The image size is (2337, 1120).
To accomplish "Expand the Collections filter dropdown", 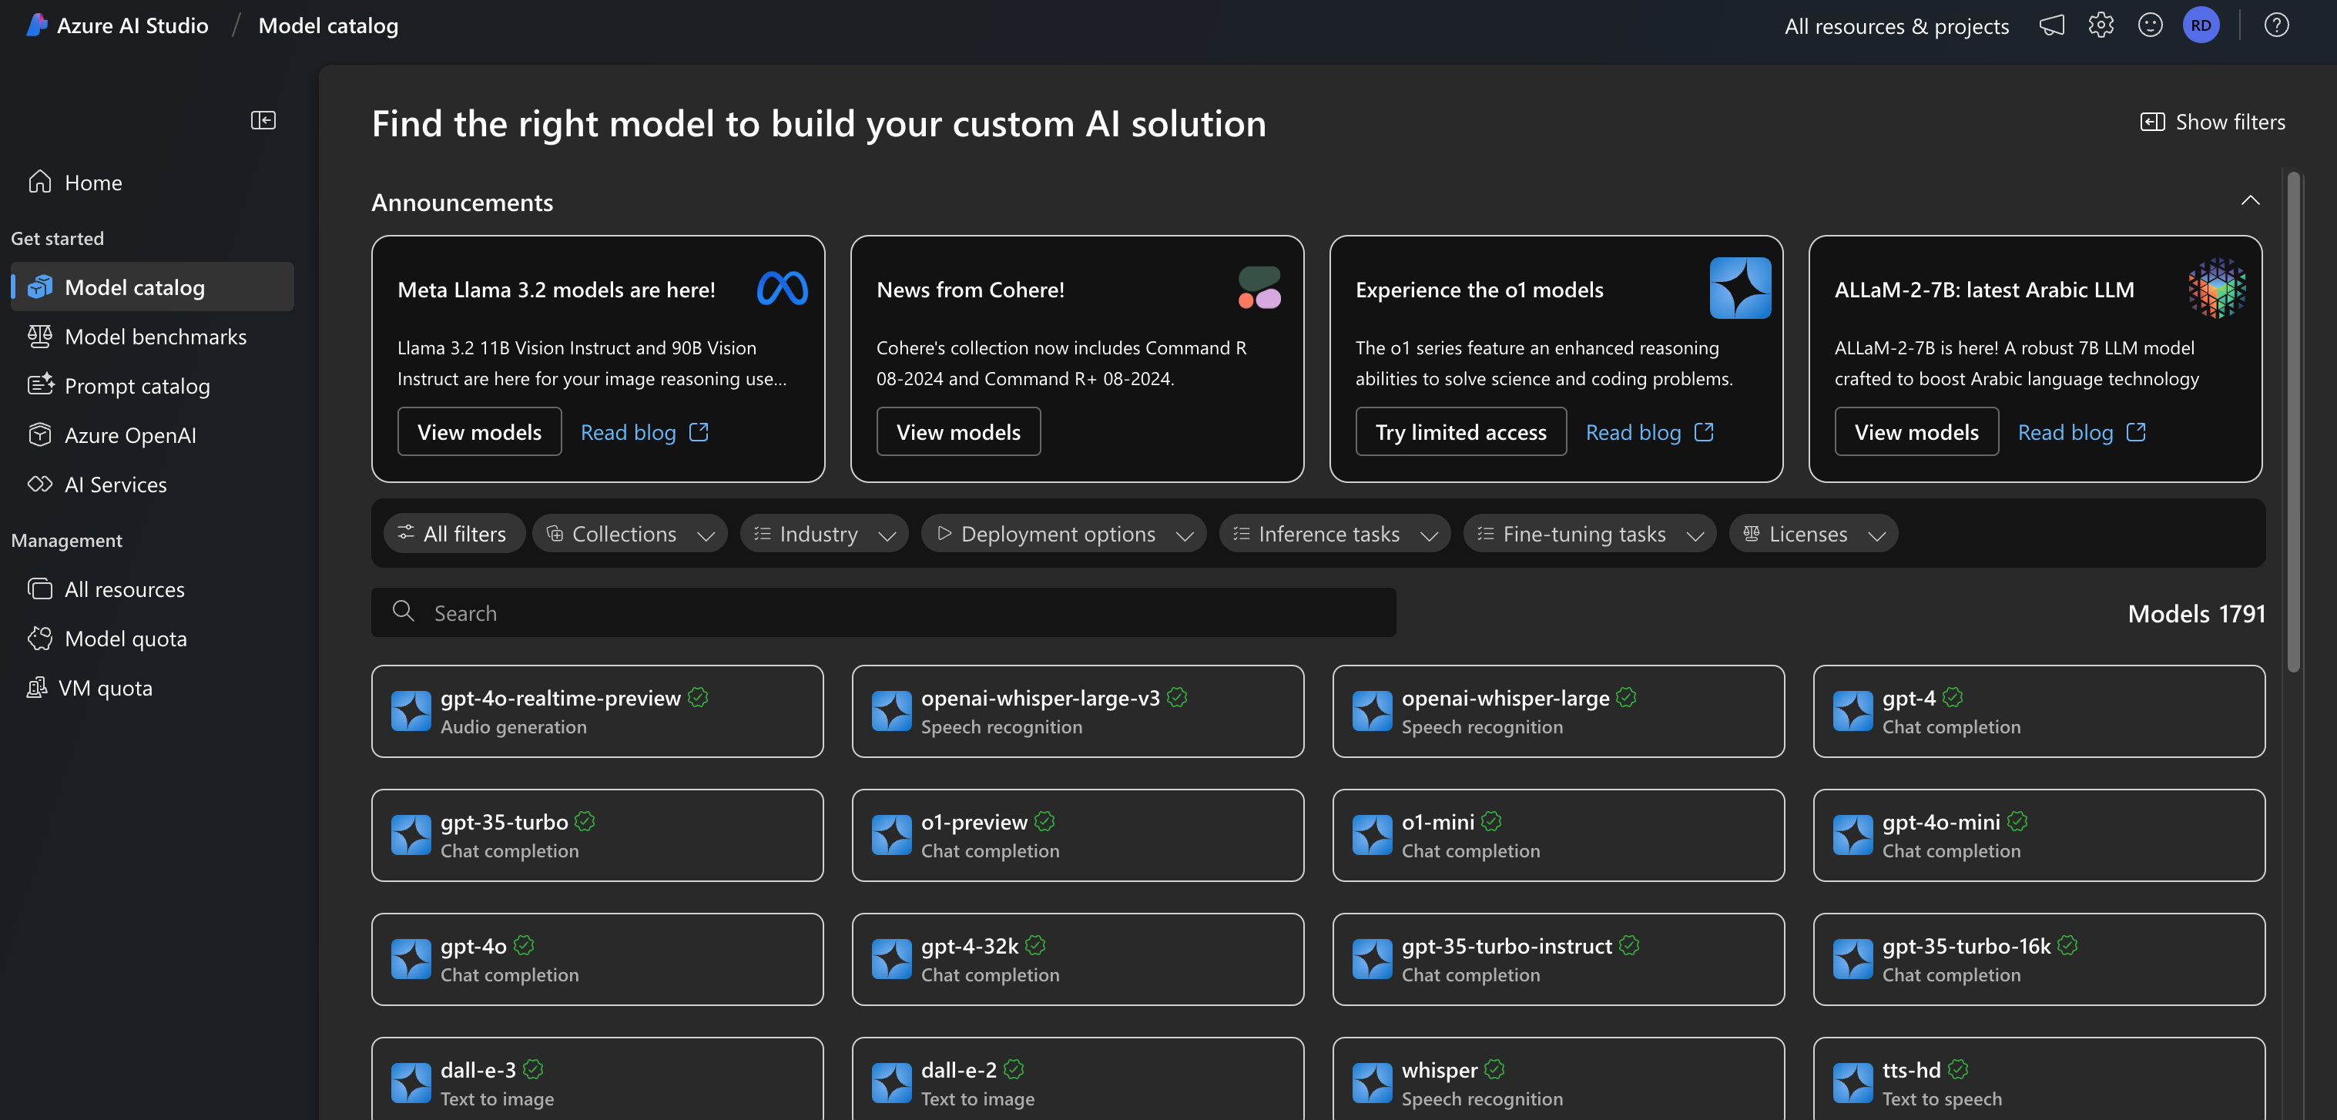I will point(629,534).
